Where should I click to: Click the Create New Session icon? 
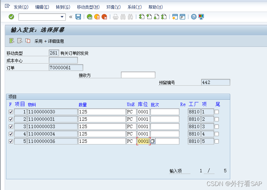[x=175, y=17]
